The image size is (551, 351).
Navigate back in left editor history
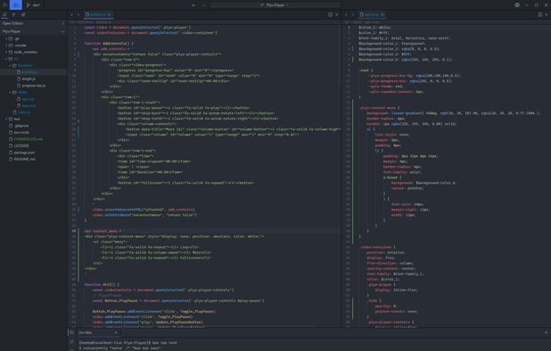click(71, 15)
